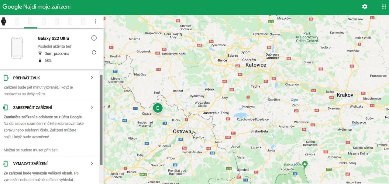Expand the VYMAZAT ZAŘÍZENÍ chevron

coord(92,163)
